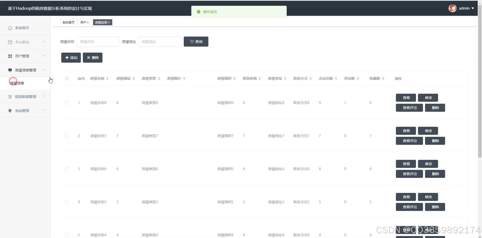Close the 房屋信息 tab
The width and height of the screenshot is (482, 238).
(x=109, y=23)
